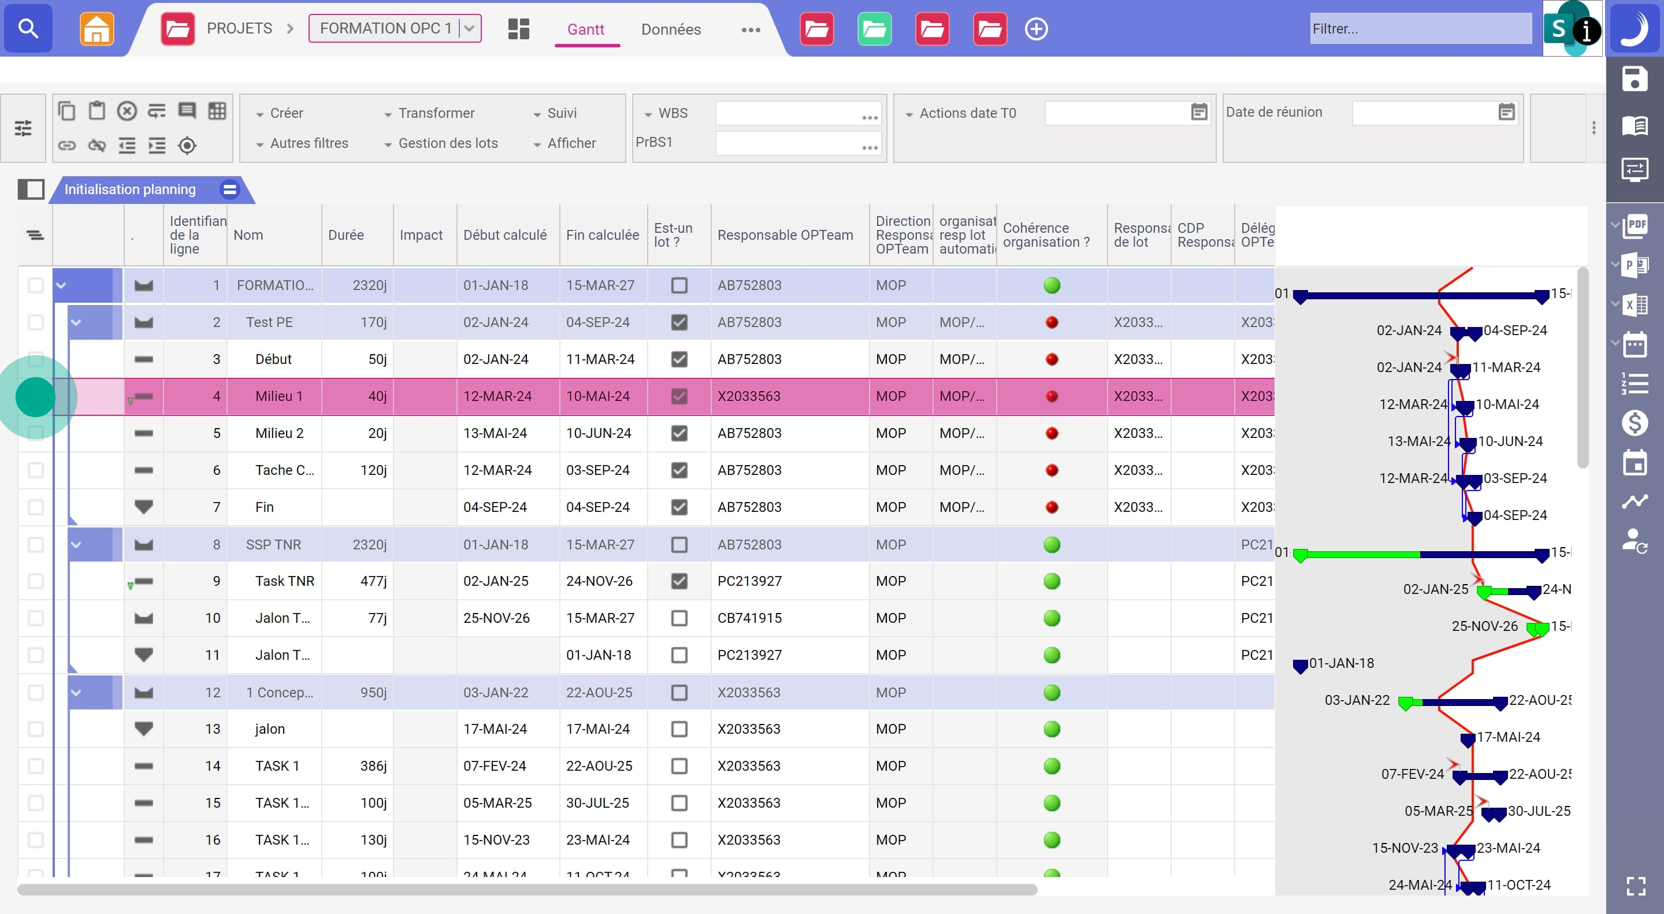Open the dollar cost icon in the sidebar
This screenshot has width=1664, height=914.
pyautogui.click(x=1635, y=423)
